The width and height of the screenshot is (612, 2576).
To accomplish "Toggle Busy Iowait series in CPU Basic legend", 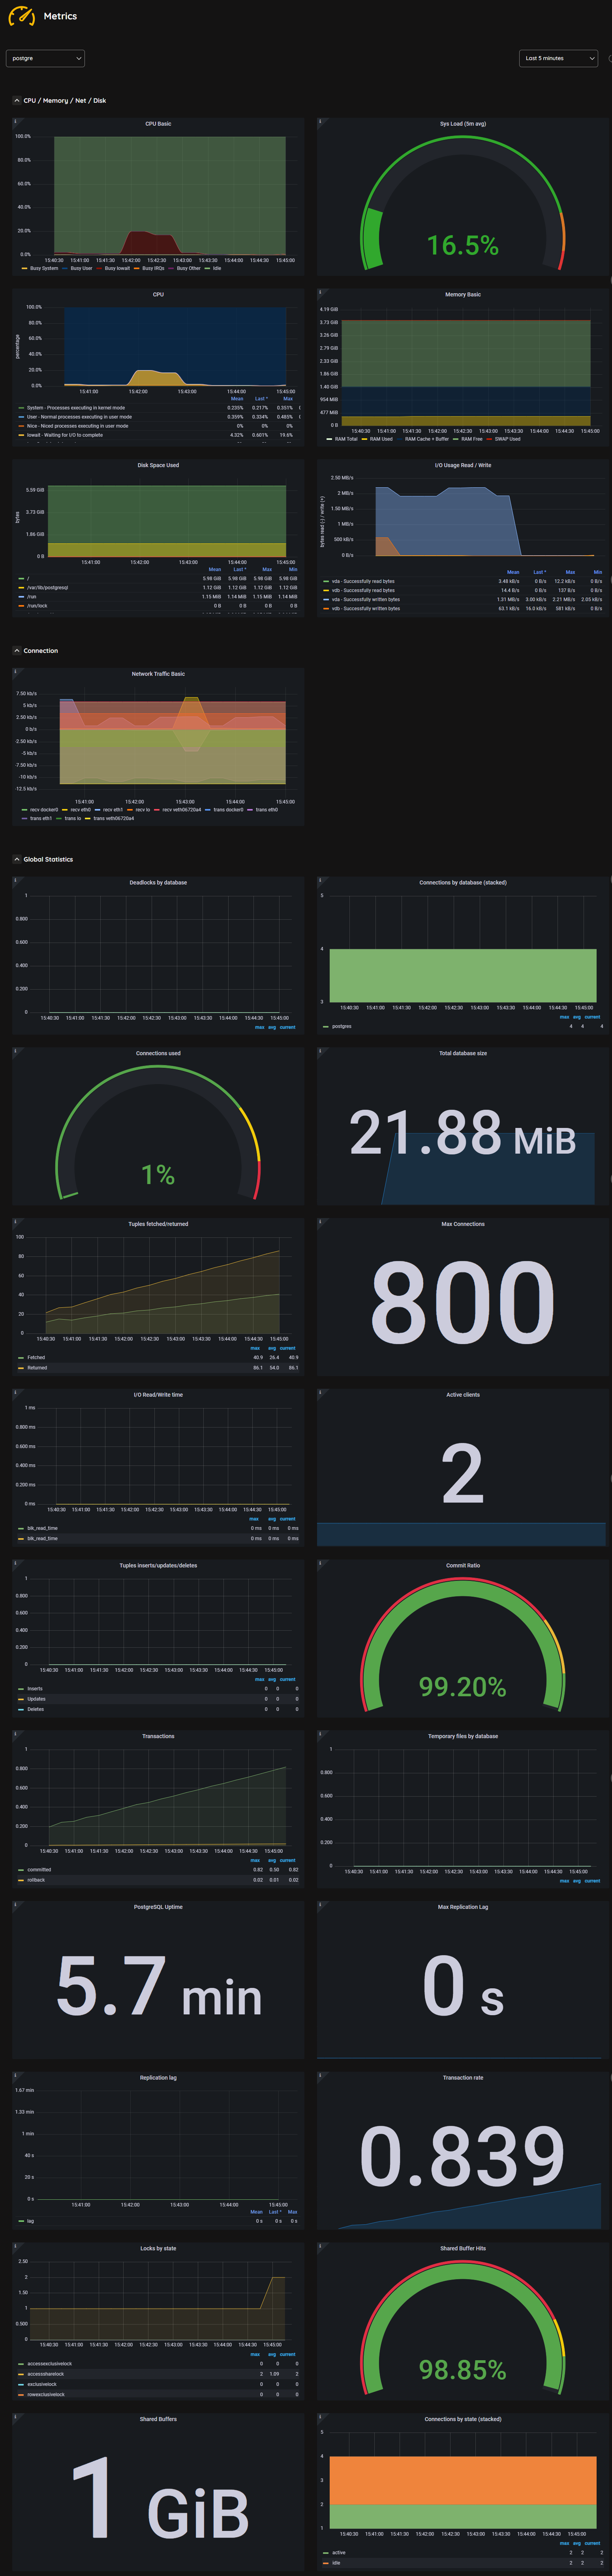I will click(117, 268).
